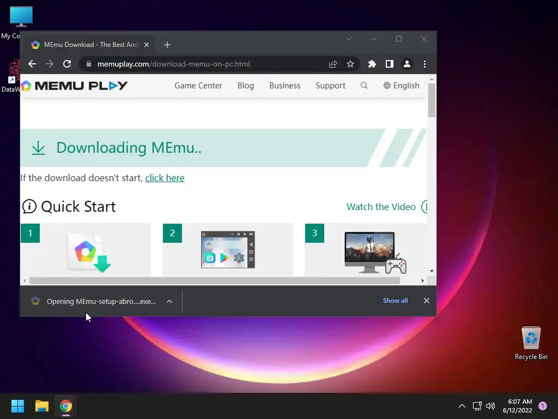
Task: Open the Support menu item
Action: tap(330, 86)
